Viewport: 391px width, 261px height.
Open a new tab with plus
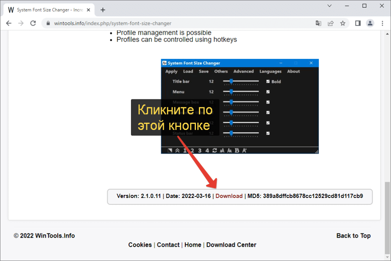pos(103,10)
